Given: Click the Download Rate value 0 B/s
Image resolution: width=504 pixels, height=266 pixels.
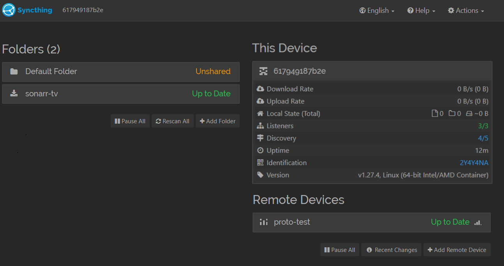Looking at the screenshot, I should click(x=473, y=89).
